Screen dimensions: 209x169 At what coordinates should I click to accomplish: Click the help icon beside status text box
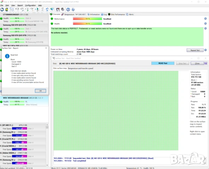click(x=205, y=28)
